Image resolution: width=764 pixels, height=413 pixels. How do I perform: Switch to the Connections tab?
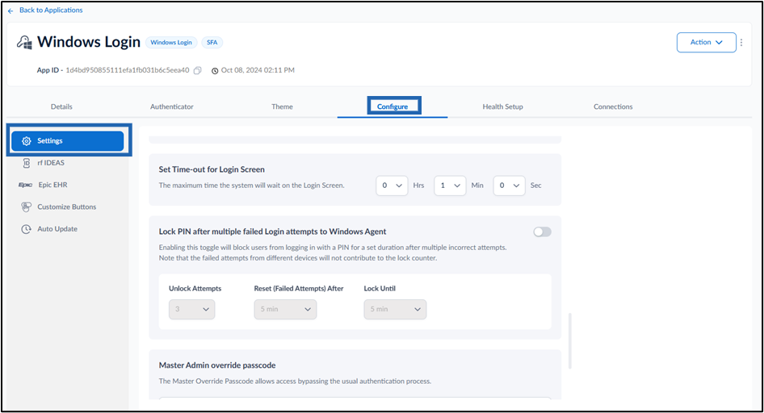613,106
